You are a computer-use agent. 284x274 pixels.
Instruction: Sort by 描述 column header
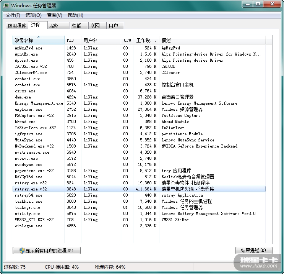point(213,40)
